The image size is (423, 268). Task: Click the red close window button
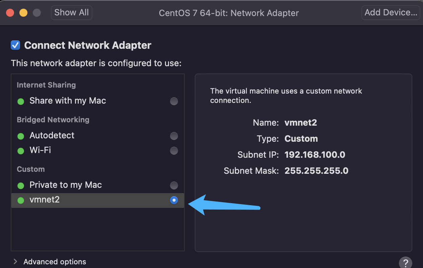10,13
